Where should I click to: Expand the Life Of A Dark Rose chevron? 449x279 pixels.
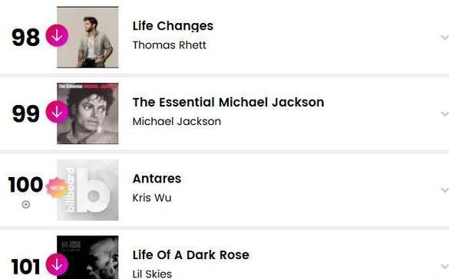point(444,267)
